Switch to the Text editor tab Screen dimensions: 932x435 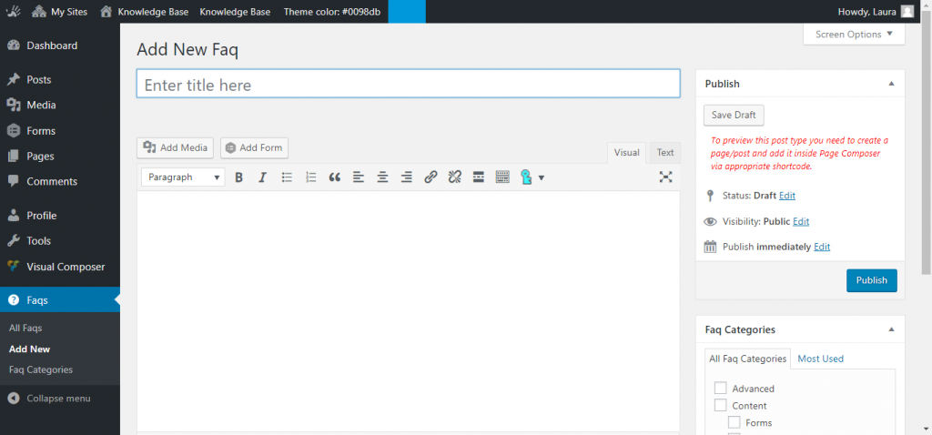pyautogui.click(x=665, y=153)
